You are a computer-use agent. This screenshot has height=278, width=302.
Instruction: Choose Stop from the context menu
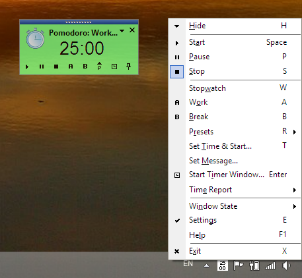point(235,71)
